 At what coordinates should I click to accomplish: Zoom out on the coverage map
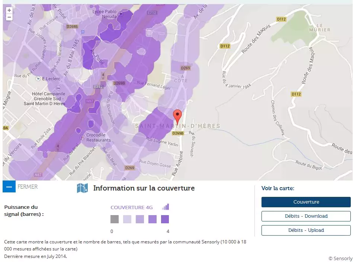click(9, 17)
